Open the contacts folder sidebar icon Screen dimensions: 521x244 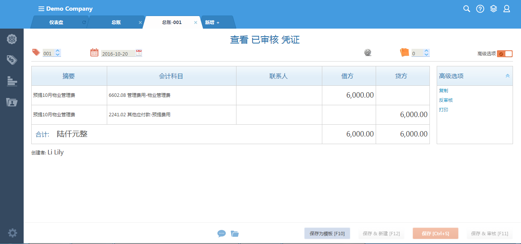(x=12, y=102)
